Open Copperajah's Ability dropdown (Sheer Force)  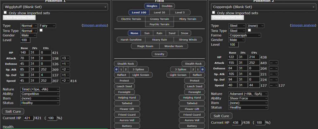pyautogui.click(x=248, y=98)
